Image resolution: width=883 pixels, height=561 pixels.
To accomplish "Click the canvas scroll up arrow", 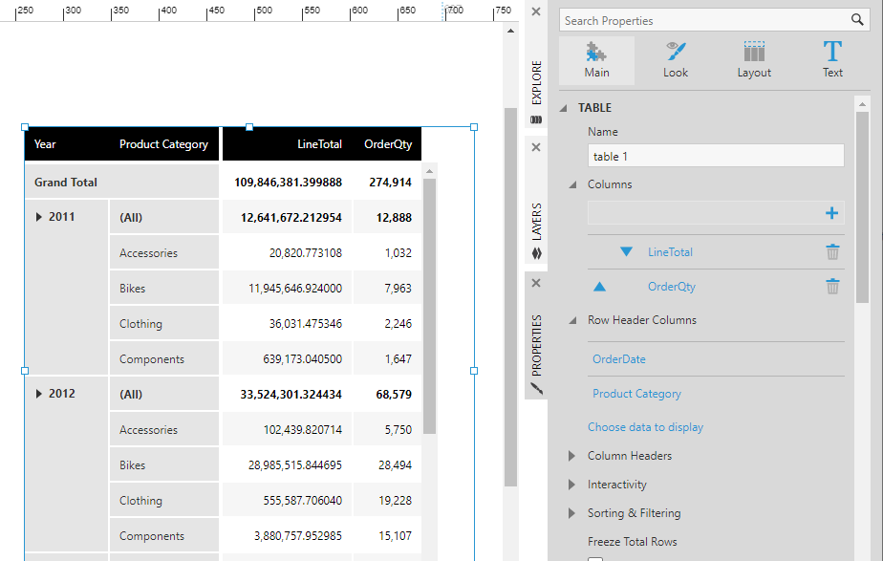I will (510, 31).
